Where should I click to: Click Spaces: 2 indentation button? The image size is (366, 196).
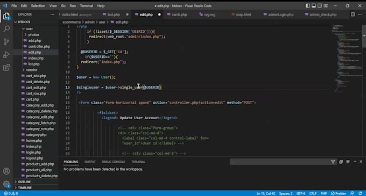click(286, 193)
